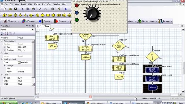Select the If 0 decision icon
The width and height of the screenshot is (185, 104).
click(x=152, y=57)
